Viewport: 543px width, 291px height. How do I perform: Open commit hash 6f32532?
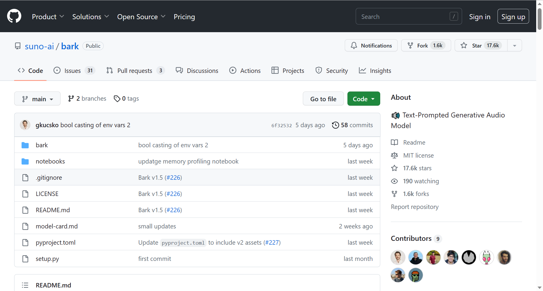pos(282,125)
